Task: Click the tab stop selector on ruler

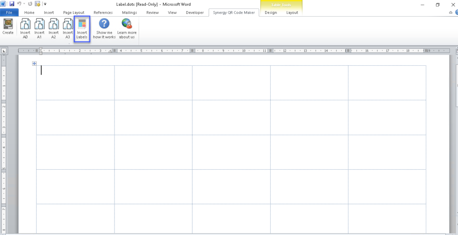Action: click(4, 51)
